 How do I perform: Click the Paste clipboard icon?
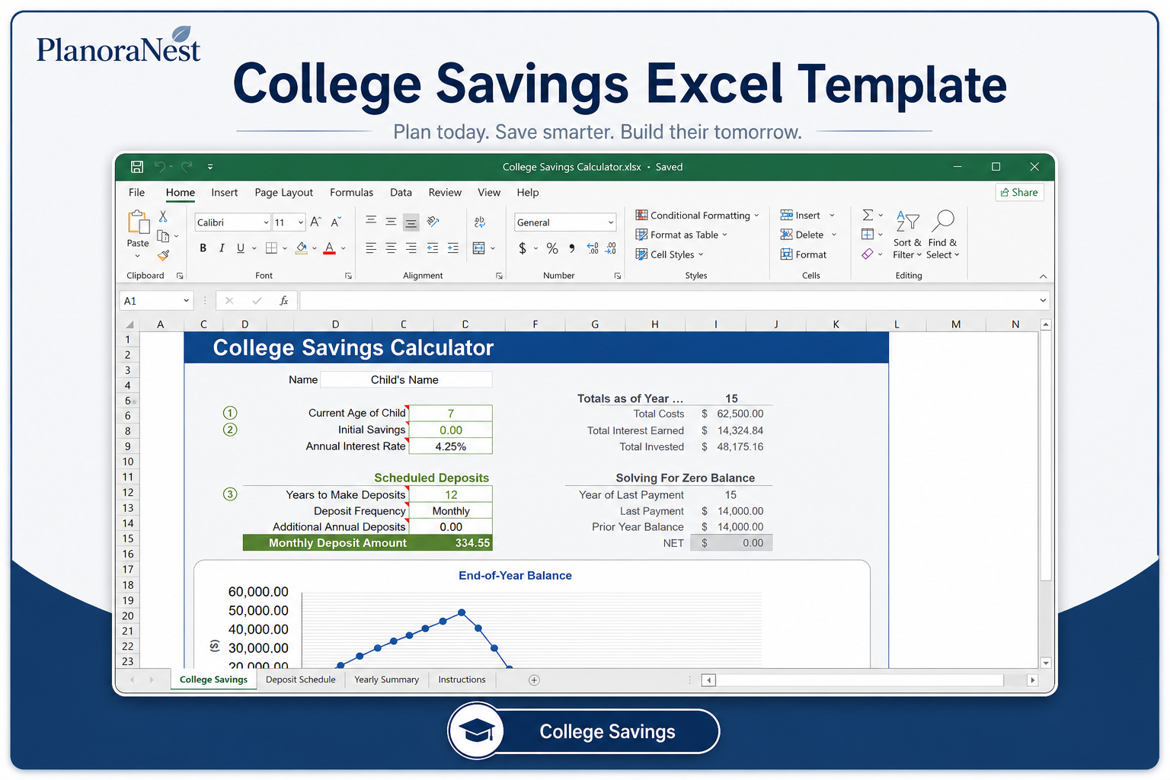pos(138,222)
